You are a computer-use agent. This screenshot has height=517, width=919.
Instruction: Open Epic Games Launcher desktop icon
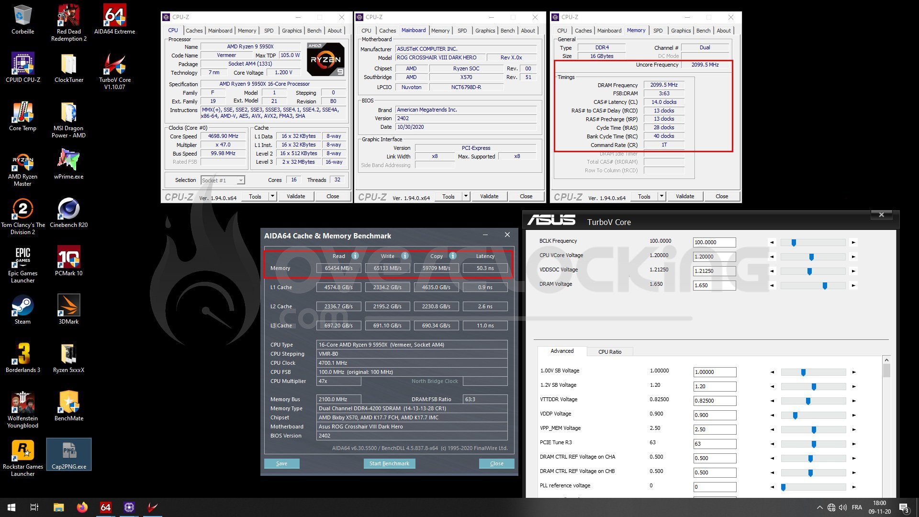(x=22, y=265)
